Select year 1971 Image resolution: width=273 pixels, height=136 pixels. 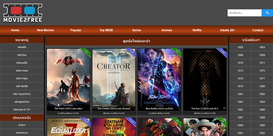tap(262, 63)
